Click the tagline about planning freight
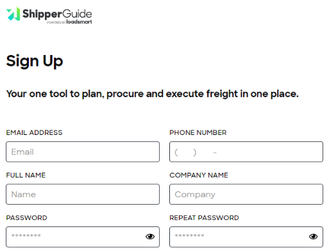The image size is (329, 252). 152,94
